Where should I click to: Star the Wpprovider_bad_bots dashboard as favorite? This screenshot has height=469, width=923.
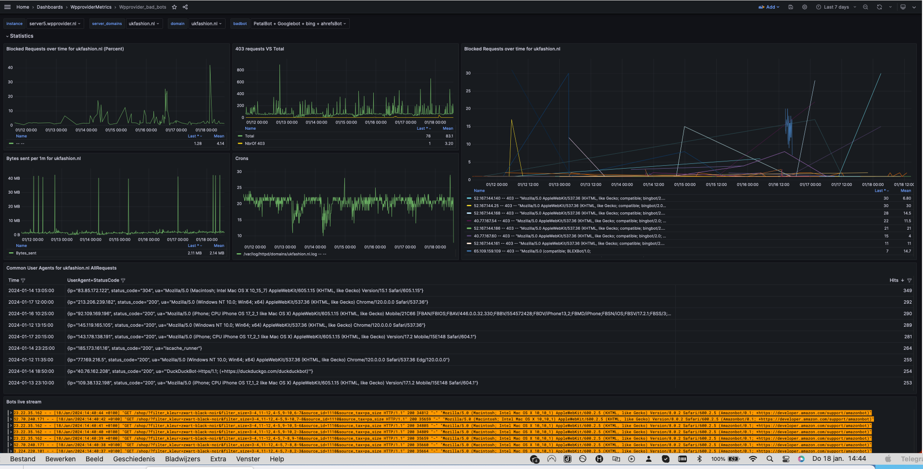(x=174, y=7)
